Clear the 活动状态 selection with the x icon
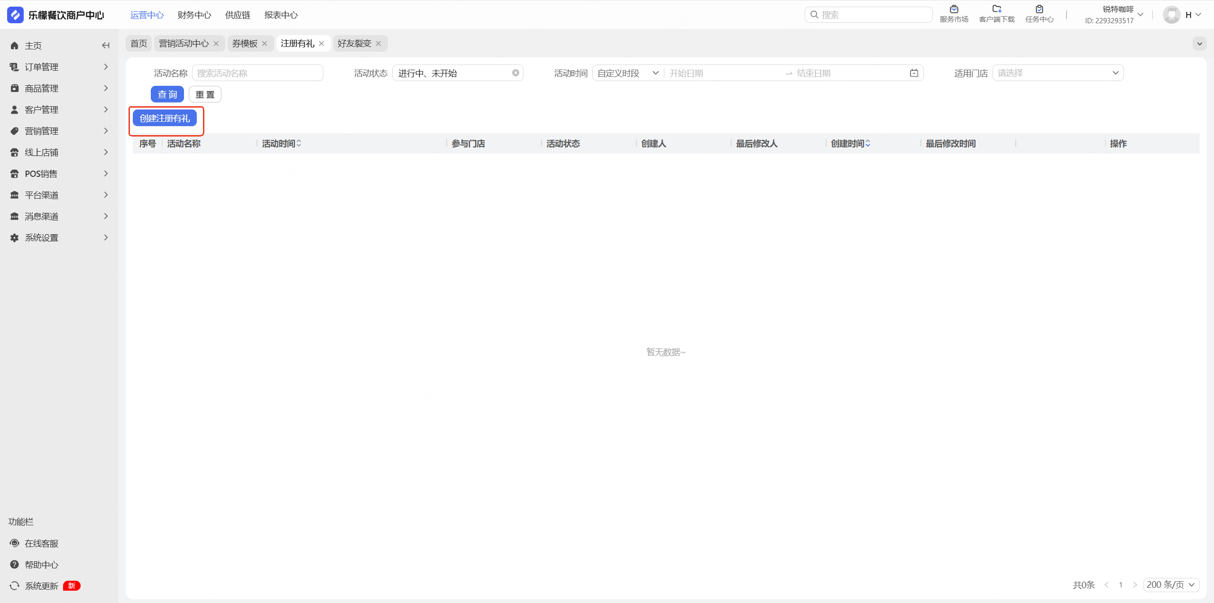Viewport: 1214px width, 603px height. [515, 73]
